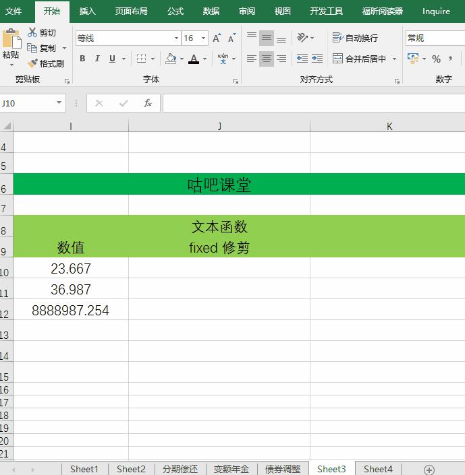The width and height of the screenshot is (465, 475).
Task: Select column J header
Action: (219, 126)
